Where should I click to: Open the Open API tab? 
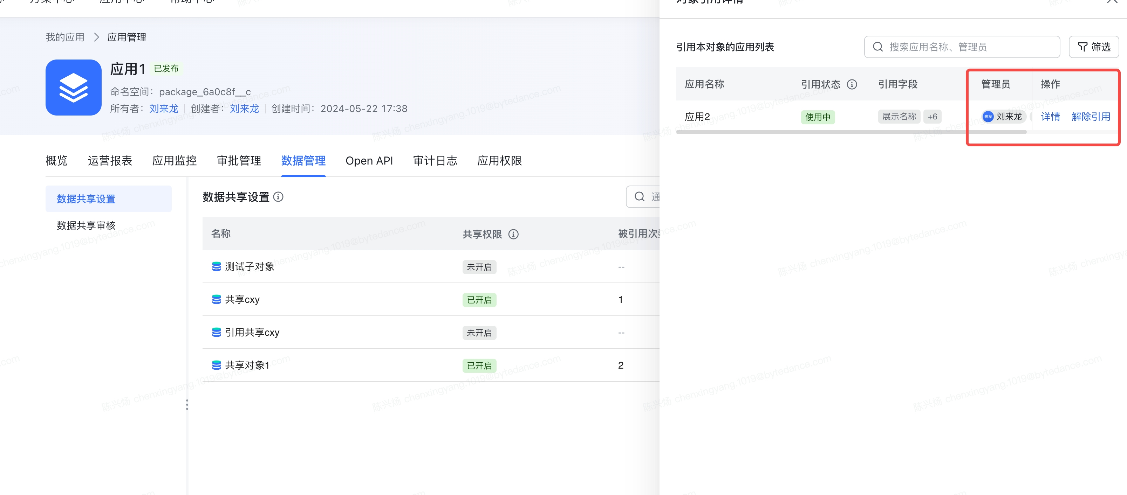369,161
